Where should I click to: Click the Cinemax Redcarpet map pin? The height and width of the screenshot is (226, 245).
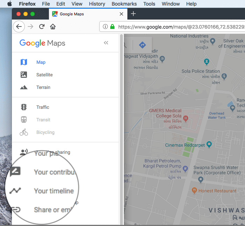209,145
